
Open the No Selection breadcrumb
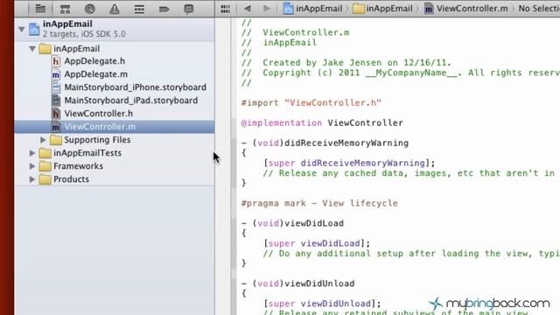click(x=539, y=8)
